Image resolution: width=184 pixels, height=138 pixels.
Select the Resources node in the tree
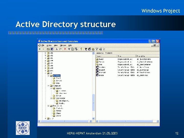pos(57,106)
